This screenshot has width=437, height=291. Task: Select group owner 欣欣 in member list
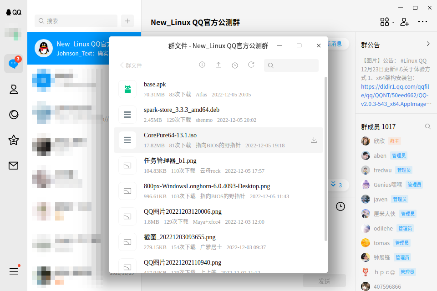point(396,141)
